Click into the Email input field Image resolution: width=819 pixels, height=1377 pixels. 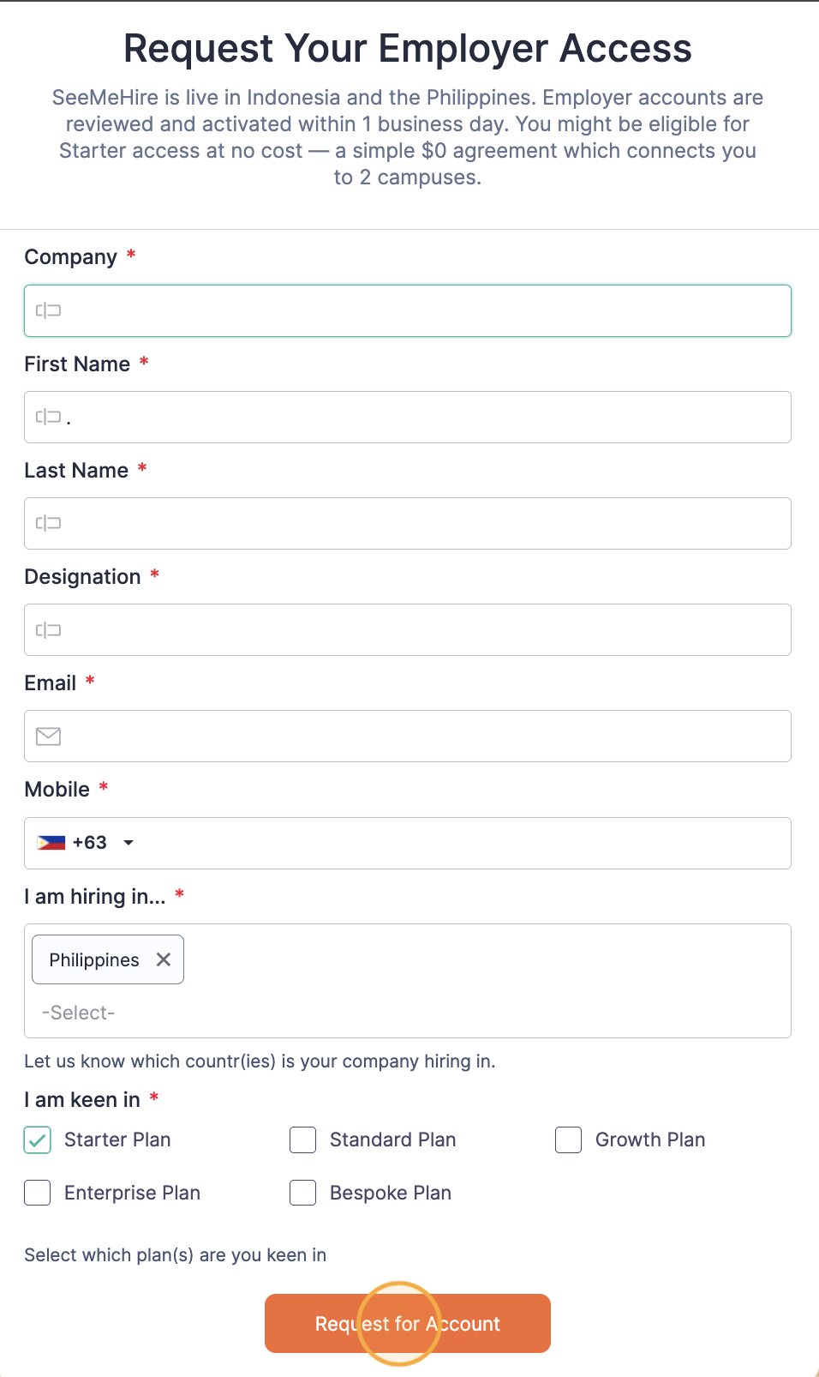tap(420, 737)
